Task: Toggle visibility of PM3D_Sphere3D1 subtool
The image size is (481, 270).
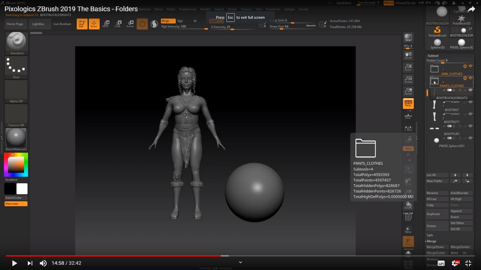Action: pos(471,138)
